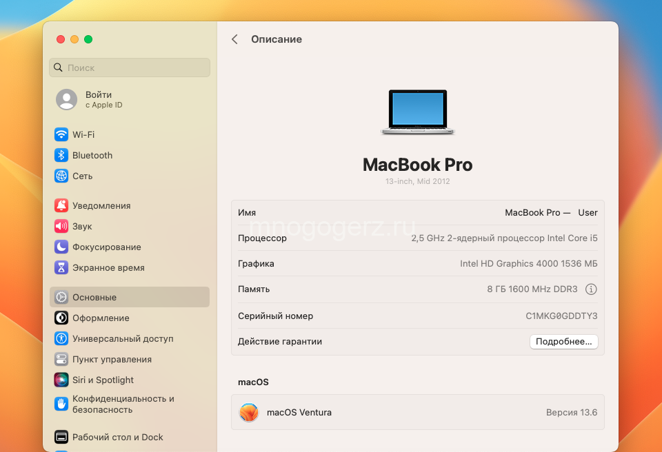Click the Подробнее... warranty button
This screenshot has height=452, width=662.
(563, 342)
